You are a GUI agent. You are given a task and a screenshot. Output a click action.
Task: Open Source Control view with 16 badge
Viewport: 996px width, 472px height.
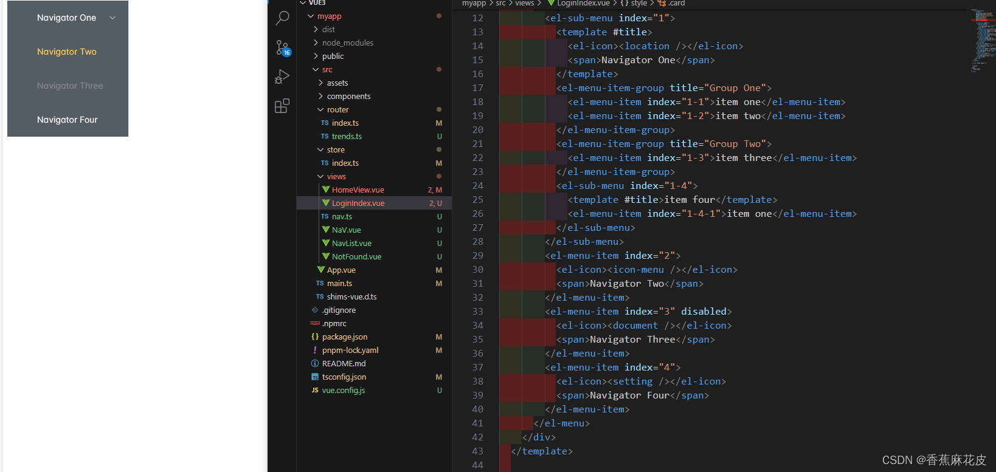pyautogui.click(x=283, y=47)
